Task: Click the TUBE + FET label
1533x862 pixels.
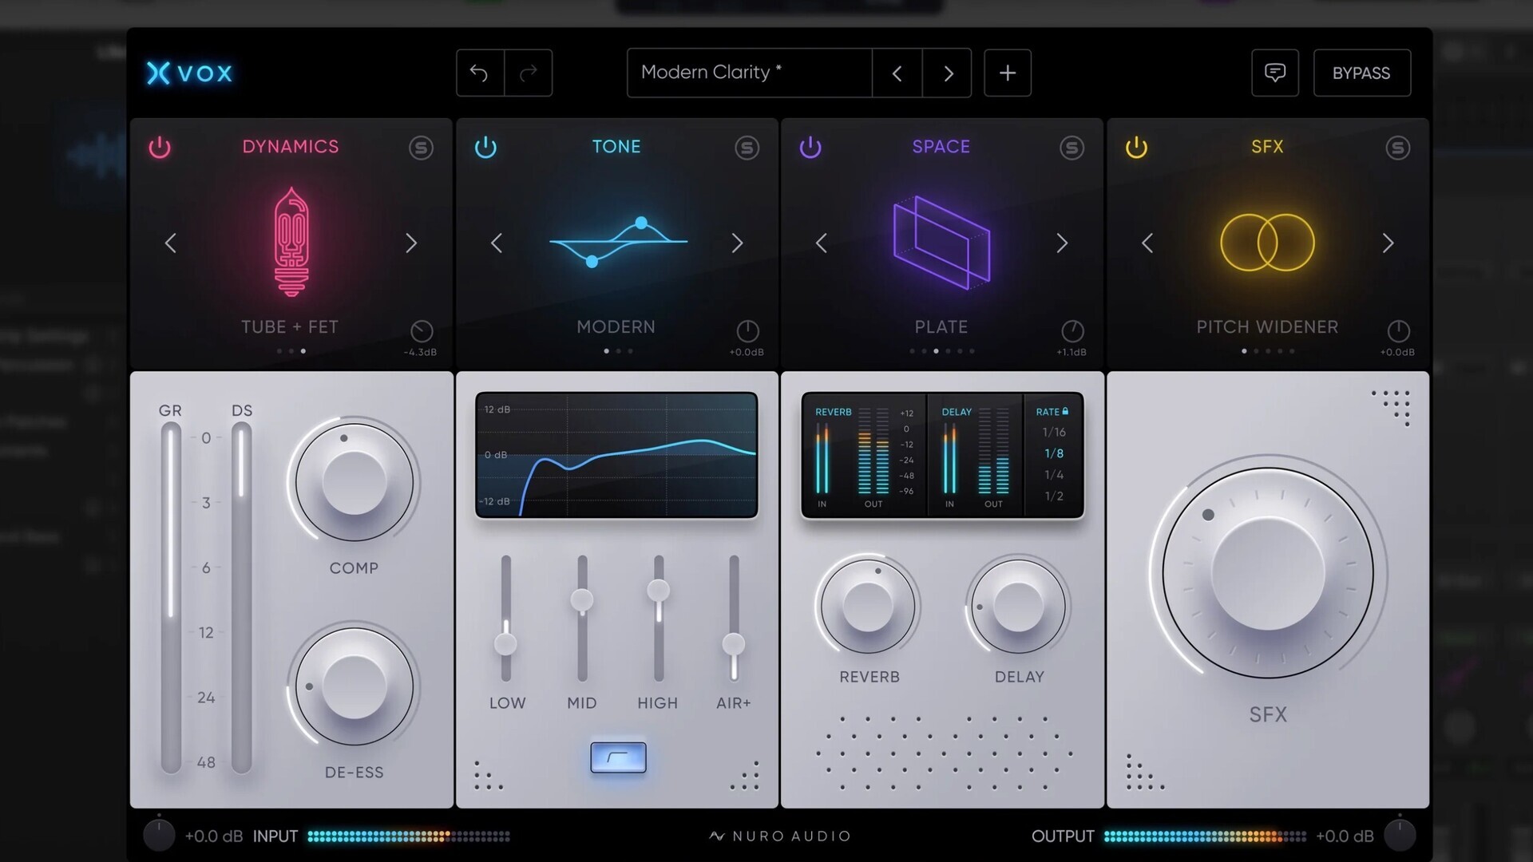Action: click(290, 327)
